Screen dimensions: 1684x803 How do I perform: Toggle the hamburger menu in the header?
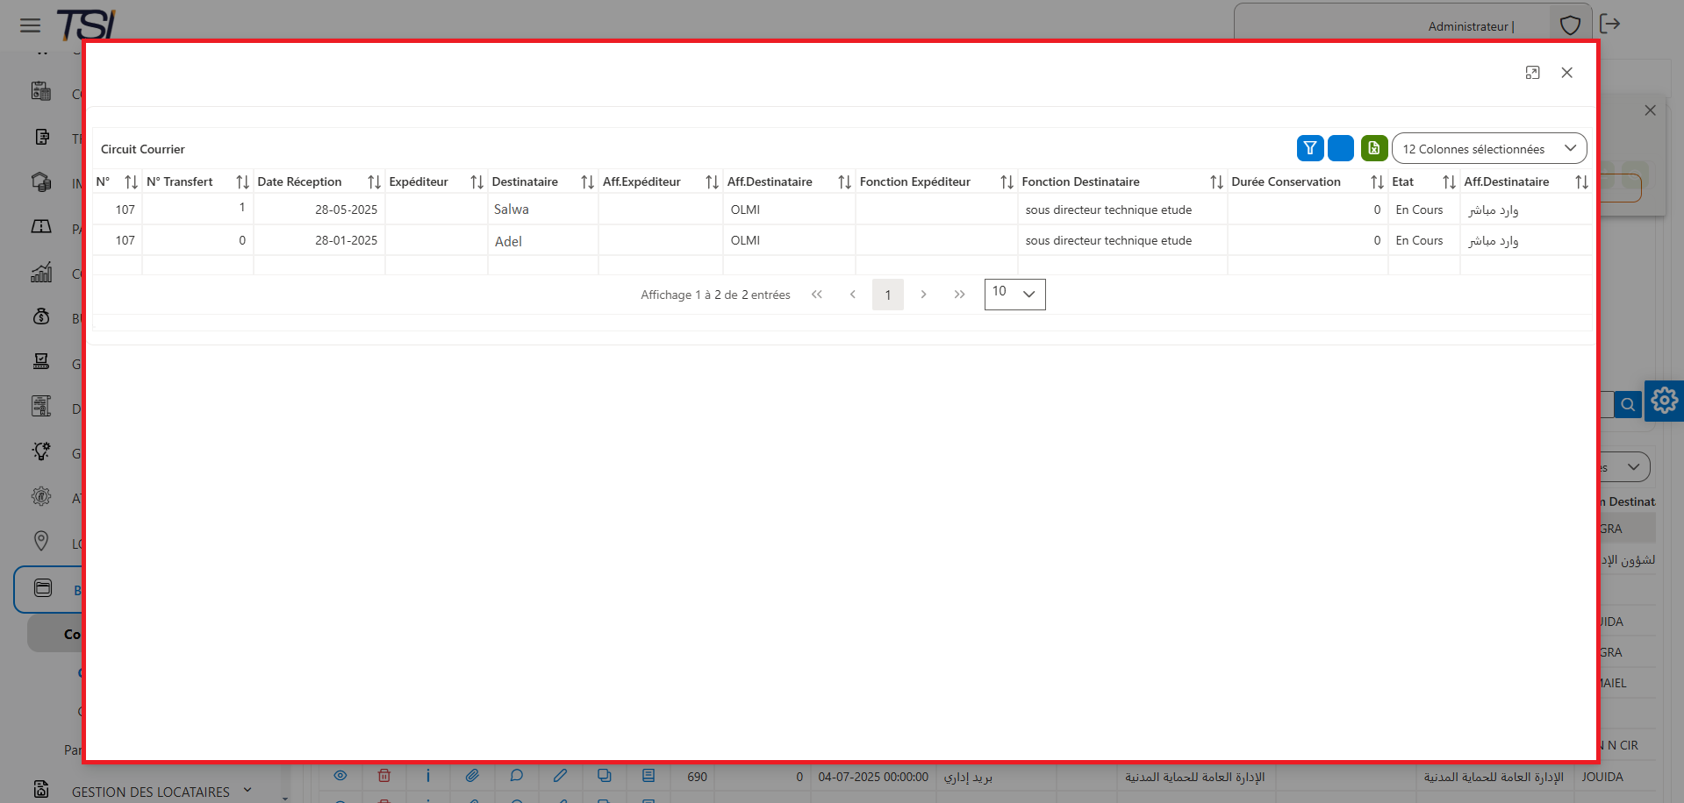[31, 25]
